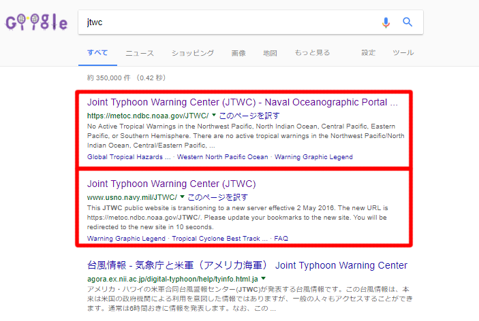Click the https://metoc.ndbc.noaa.gov/JTWC/ green URL
This screenshot has width=479, height=321.
[x=148, y=116]
